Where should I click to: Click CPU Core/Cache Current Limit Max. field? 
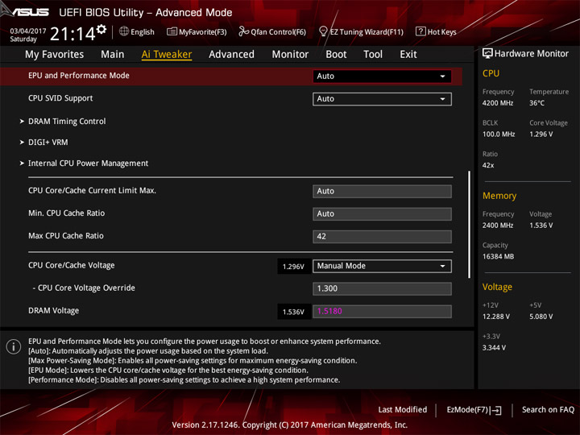click(382, 192)
